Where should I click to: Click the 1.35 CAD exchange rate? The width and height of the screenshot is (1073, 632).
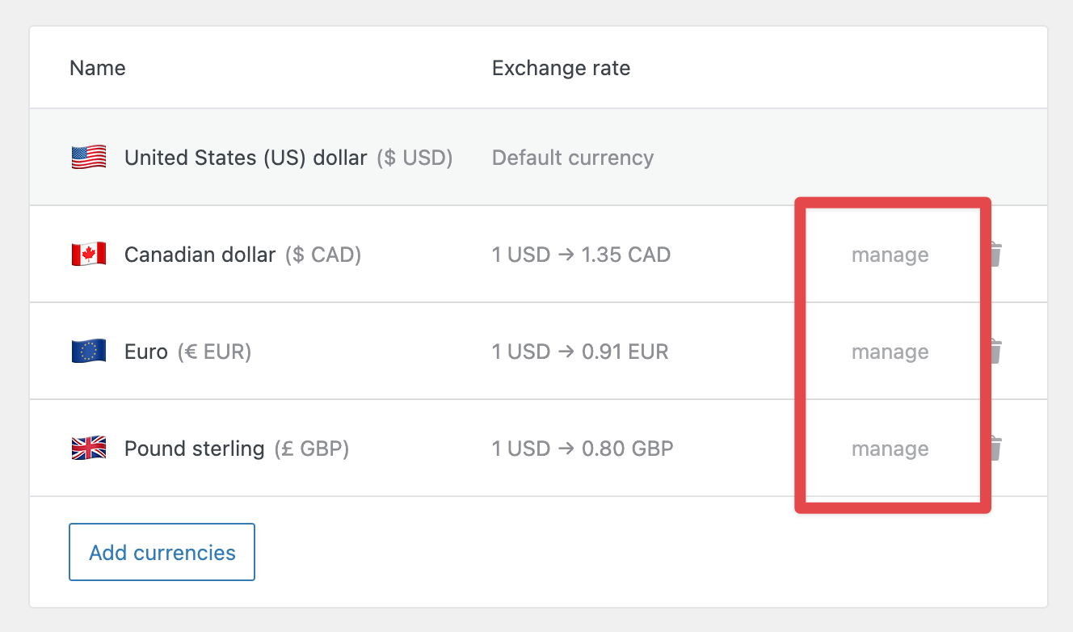581,255
